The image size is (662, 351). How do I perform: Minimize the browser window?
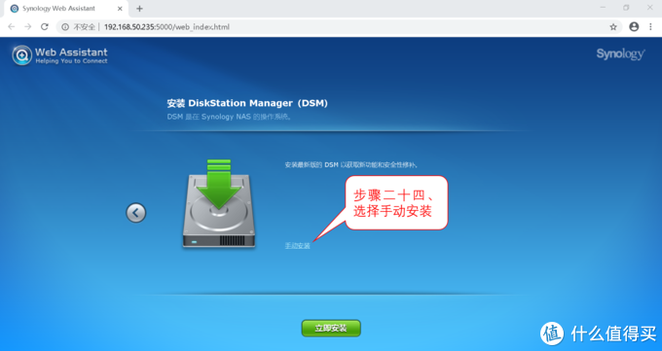(603, 8)
